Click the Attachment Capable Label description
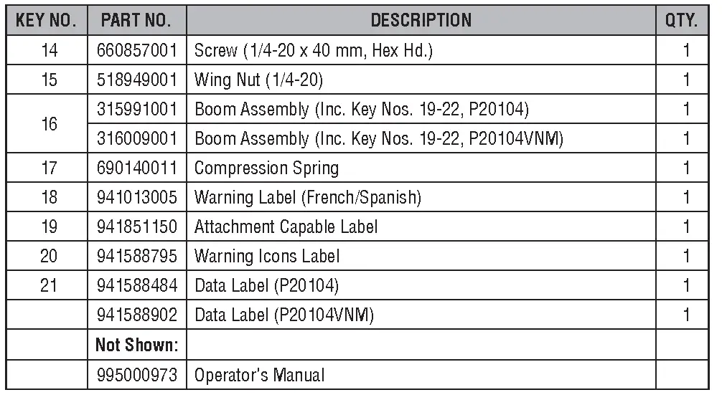The width and height of the screenshot is (722, 405). 286,227
